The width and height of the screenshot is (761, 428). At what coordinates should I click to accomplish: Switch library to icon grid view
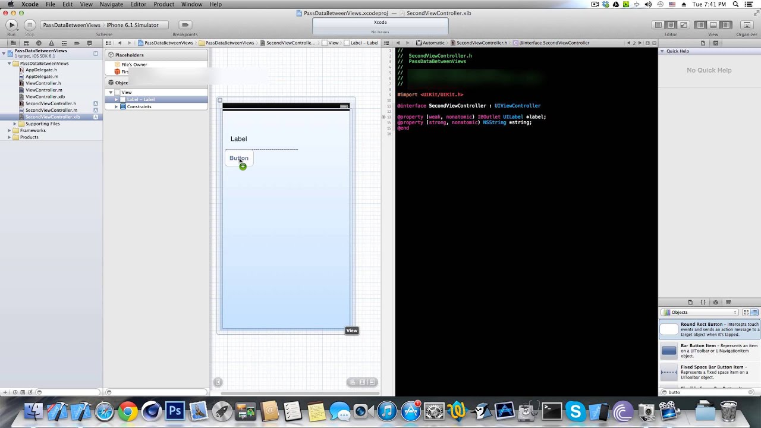pos(746,312)
